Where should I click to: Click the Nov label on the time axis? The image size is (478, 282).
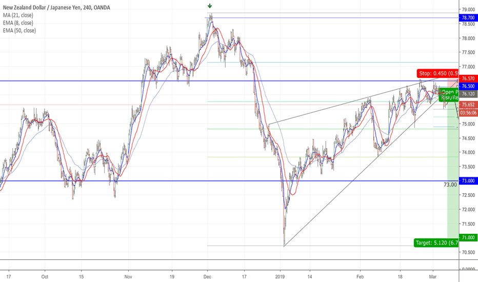(128, 277)
